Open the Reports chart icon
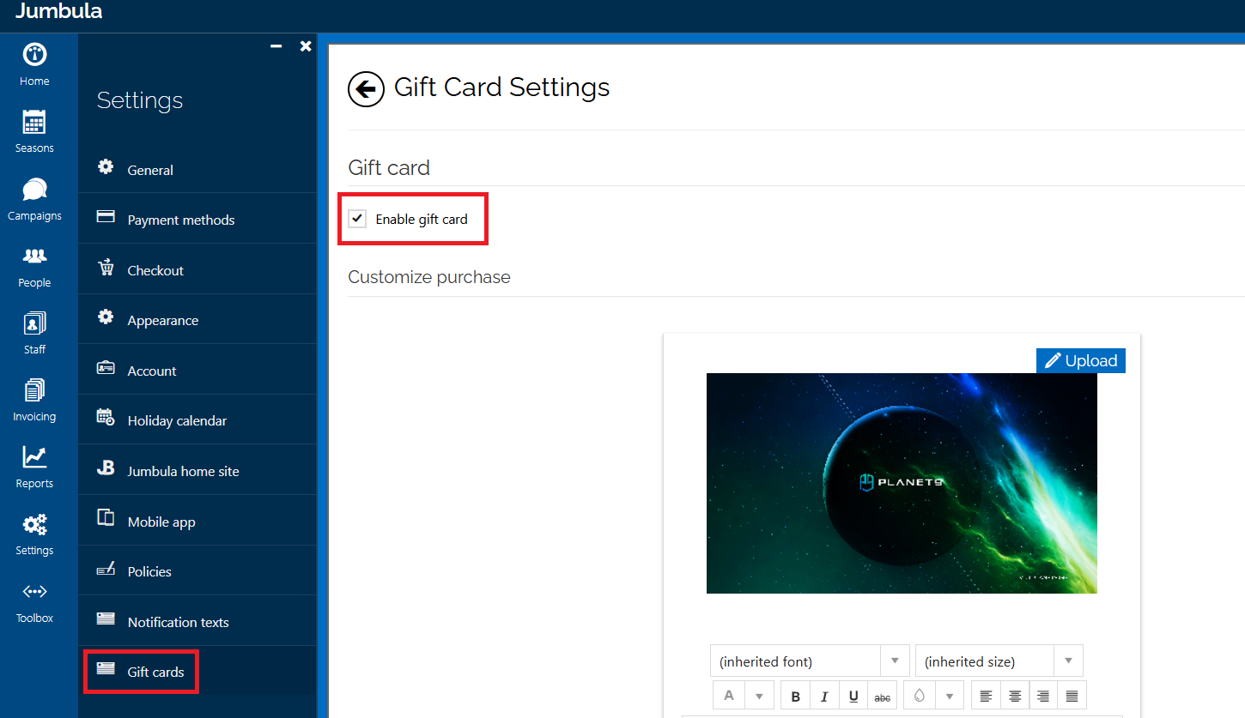 [x=34, y=467]
